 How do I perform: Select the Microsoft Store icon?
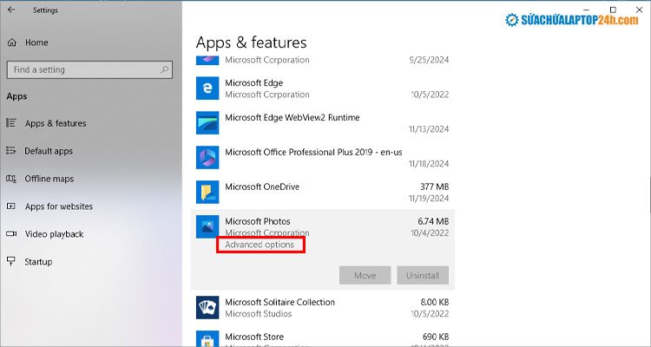pyautogui.click(x=207, y=338)
